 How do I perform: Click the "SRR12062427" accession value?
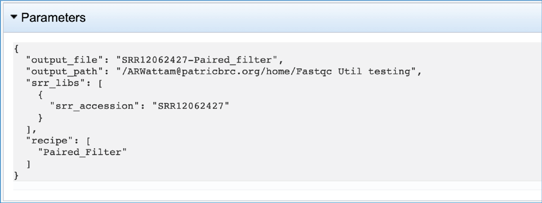(x=190, y=106)
